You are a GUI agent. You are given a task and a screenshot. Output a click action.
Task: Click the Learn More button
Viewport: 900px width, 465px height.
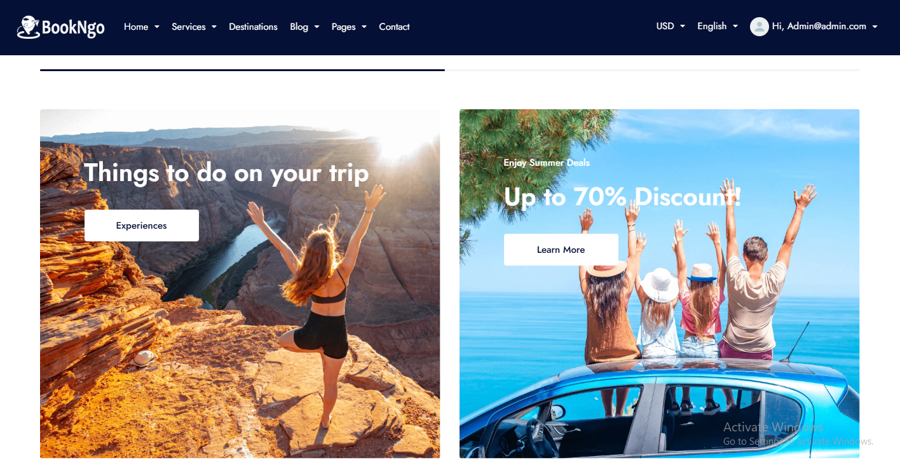tap(561, 250)
